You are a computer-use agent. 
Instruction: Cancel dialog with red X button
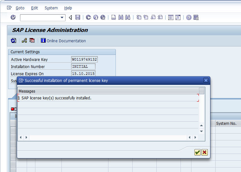pyautogui.click(x=204, y=152)
